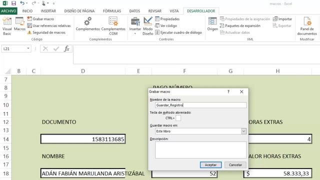Image resolution: width=320 pixels, height=180 pixels.
Task: Switch to the INSERTAR tab
Action: [x=48, y=11]
